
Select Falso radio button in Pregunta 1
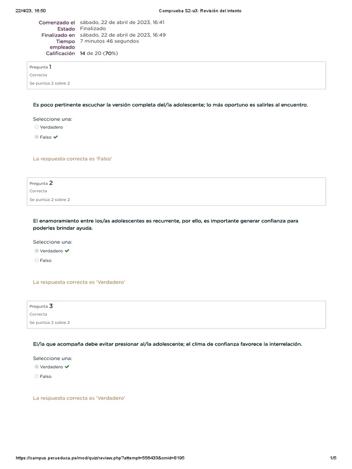[37, 137]
